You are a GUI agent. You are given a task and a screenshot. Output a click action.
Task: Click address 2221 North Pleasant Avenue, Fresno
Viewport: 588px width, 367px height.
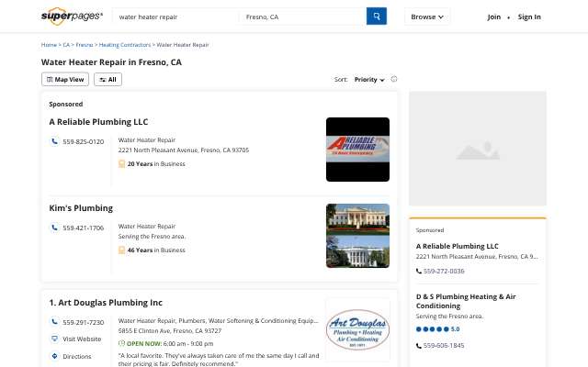pos(184,150)
